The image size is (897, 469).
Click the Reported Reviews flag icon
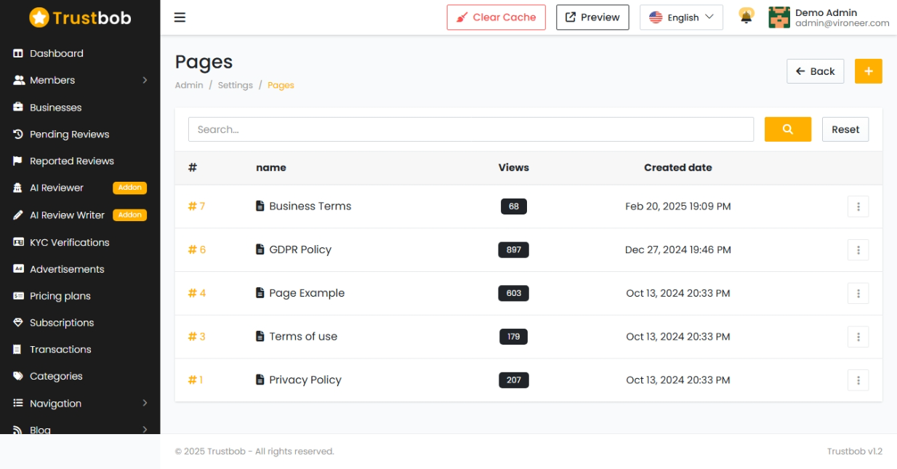tap(18, 161)
